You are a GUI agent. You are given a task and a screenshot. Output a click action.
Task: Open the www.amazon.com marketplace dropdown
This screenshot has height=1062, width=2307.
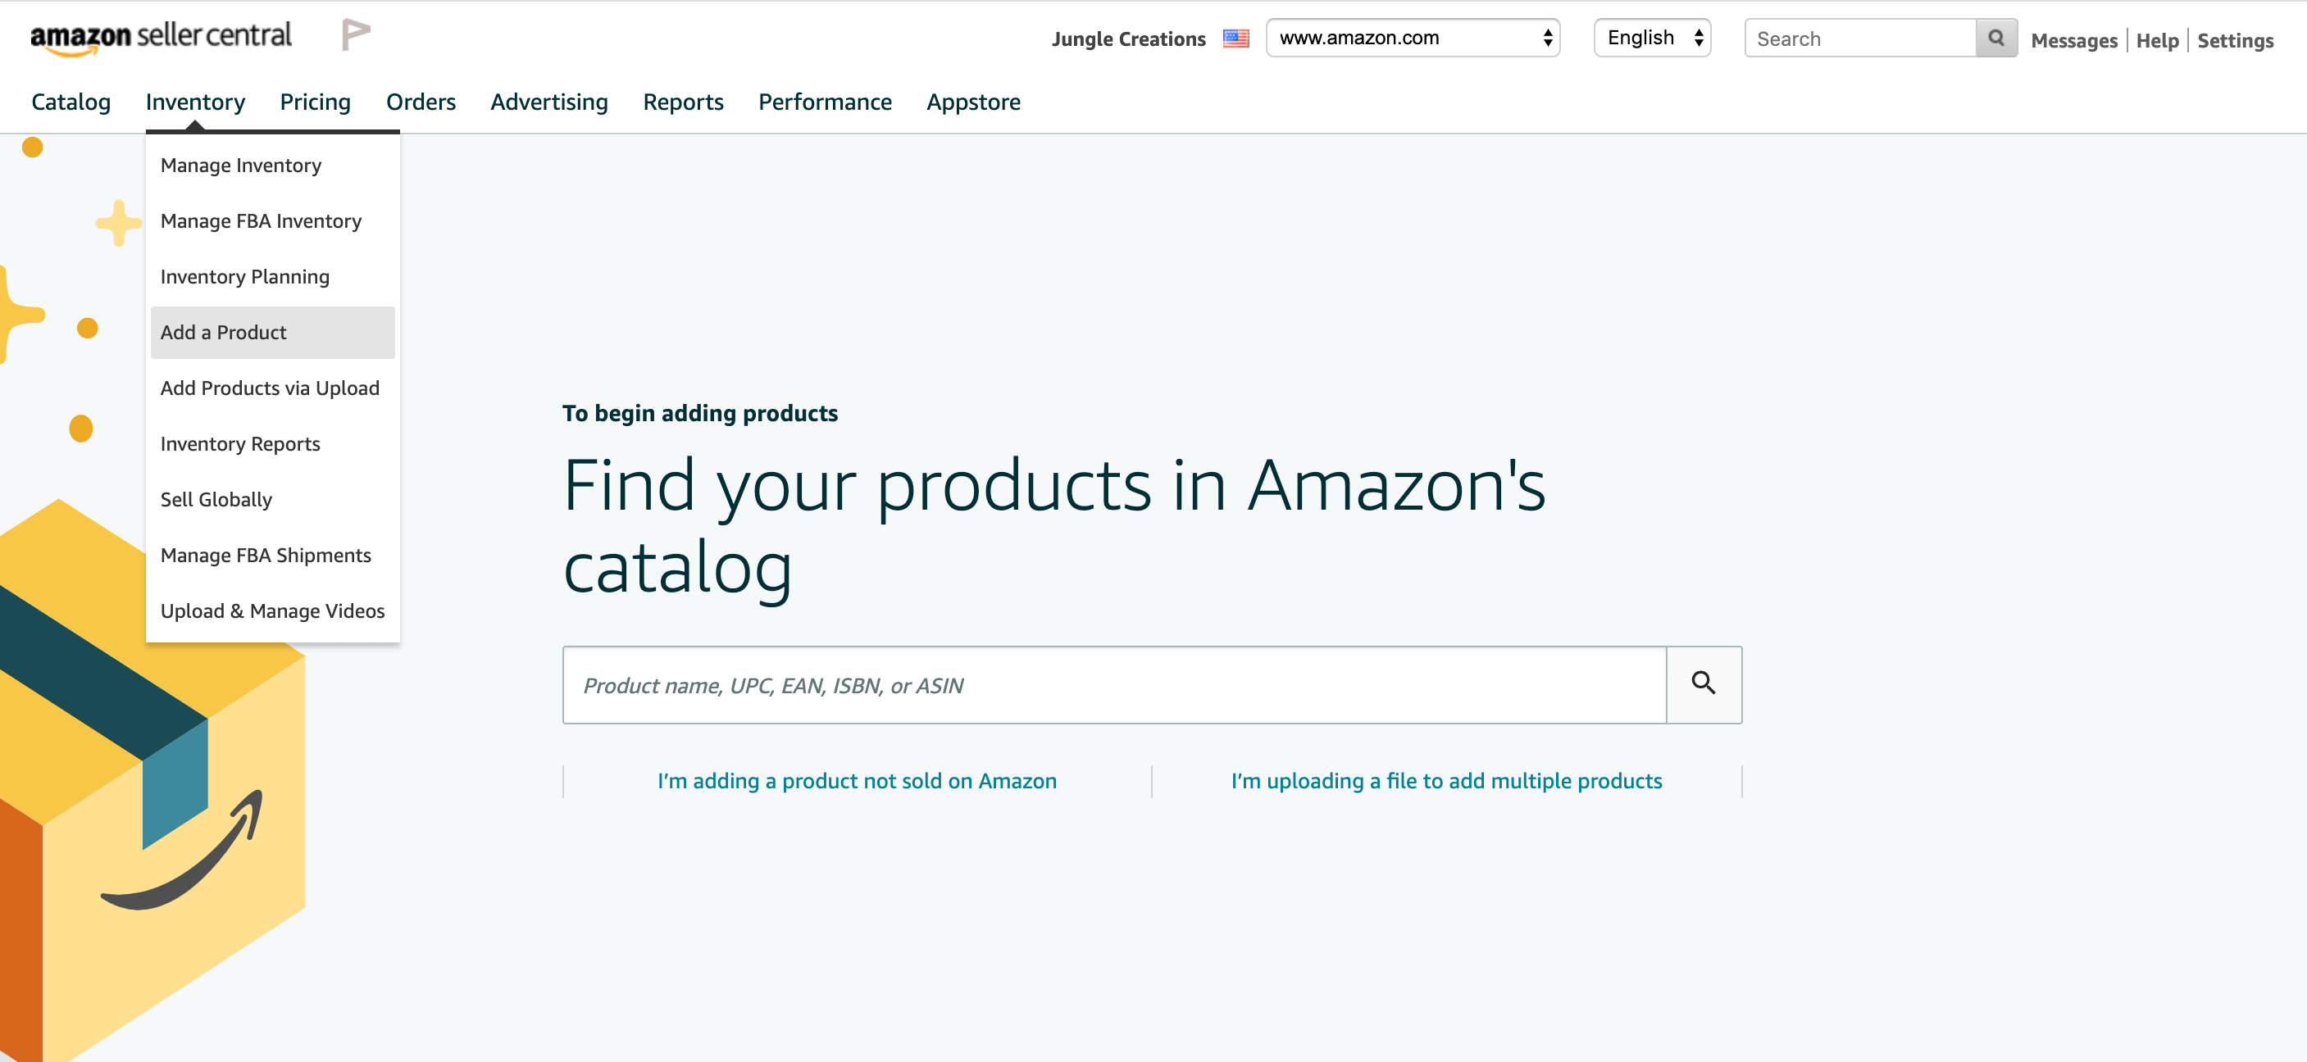pos(1413,38)
